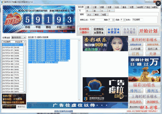
Task: Click the 杏彩娱乐 advertisement banner
Action: point(105,43)
